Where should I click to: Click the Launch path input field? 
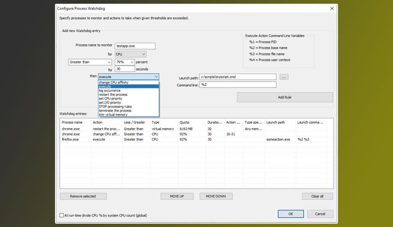click(238, 77)
